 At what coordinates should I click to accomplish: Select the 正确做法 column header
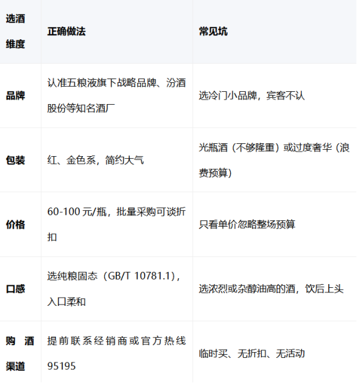click(66, 31)
